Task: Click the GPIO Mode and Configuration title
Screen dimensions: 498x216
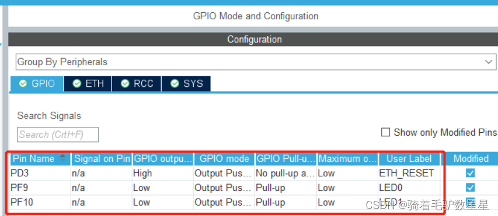Action: coord(256,16)
